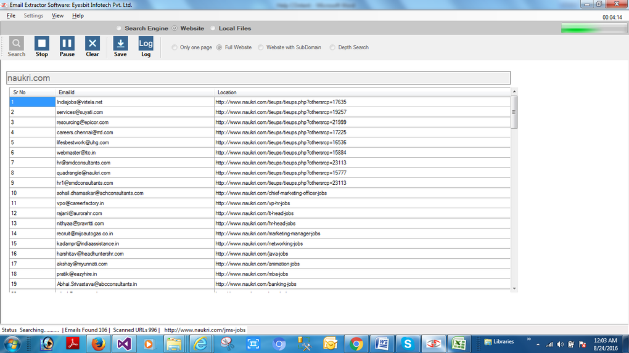Open the Windows Start menu

point(12,344)
